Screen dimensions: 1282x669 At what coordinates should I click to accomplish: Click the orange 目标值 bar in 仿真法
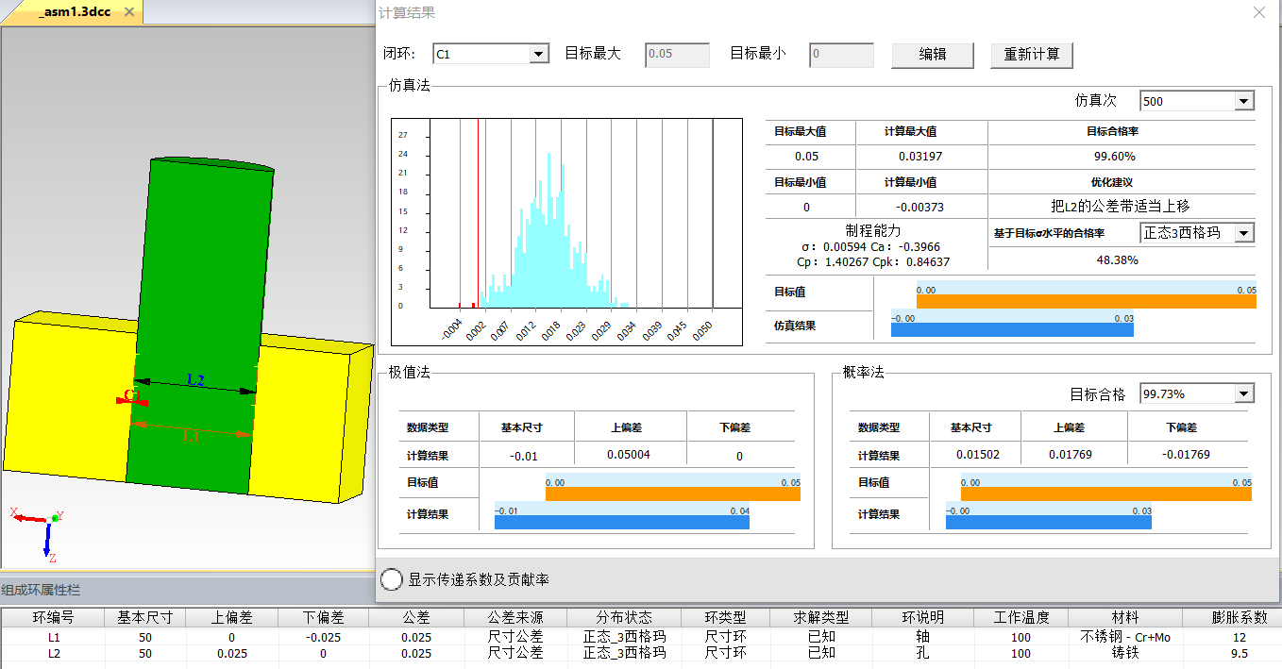(x=1086, y=302)
